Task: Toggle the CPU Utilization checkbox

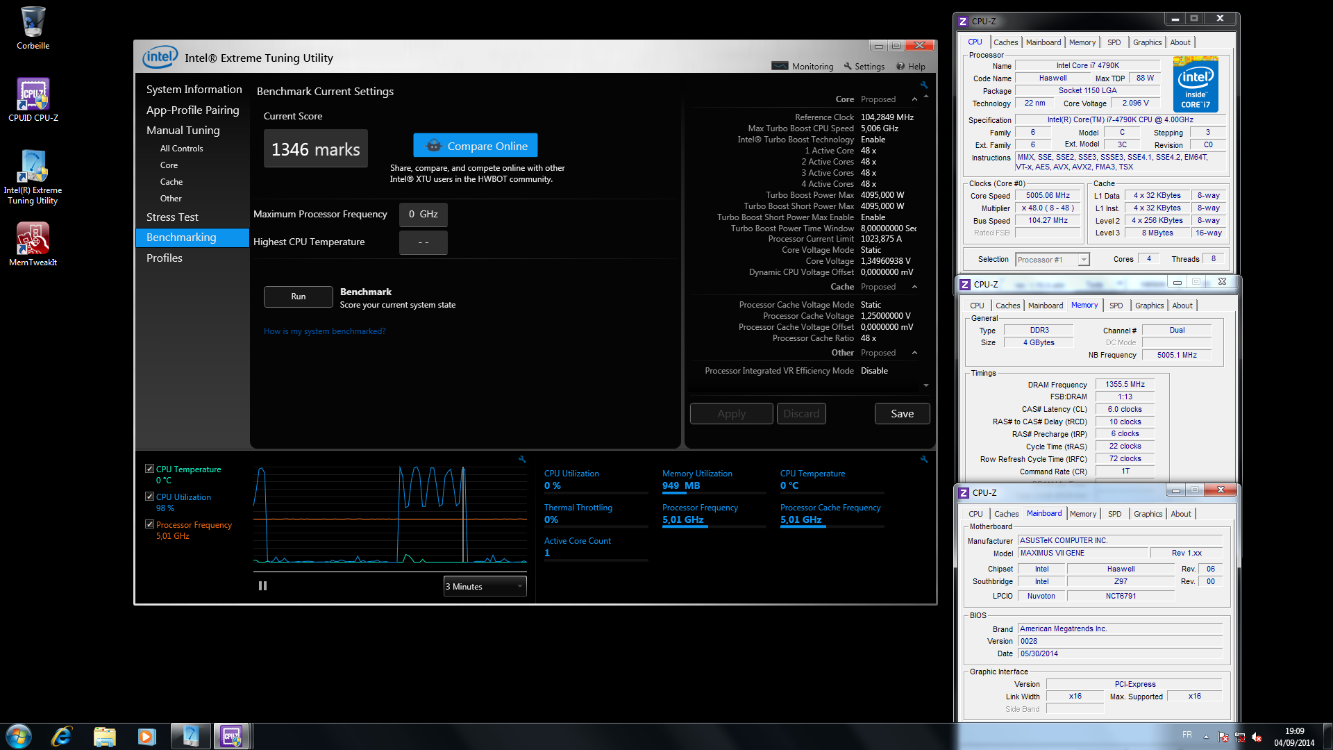Action: pos(149,497)
